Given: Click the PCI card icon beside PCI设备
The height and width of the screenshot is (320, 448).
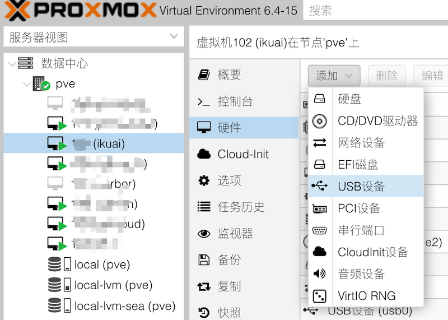Looking at the screenshot, I should [x=319, y=209].
